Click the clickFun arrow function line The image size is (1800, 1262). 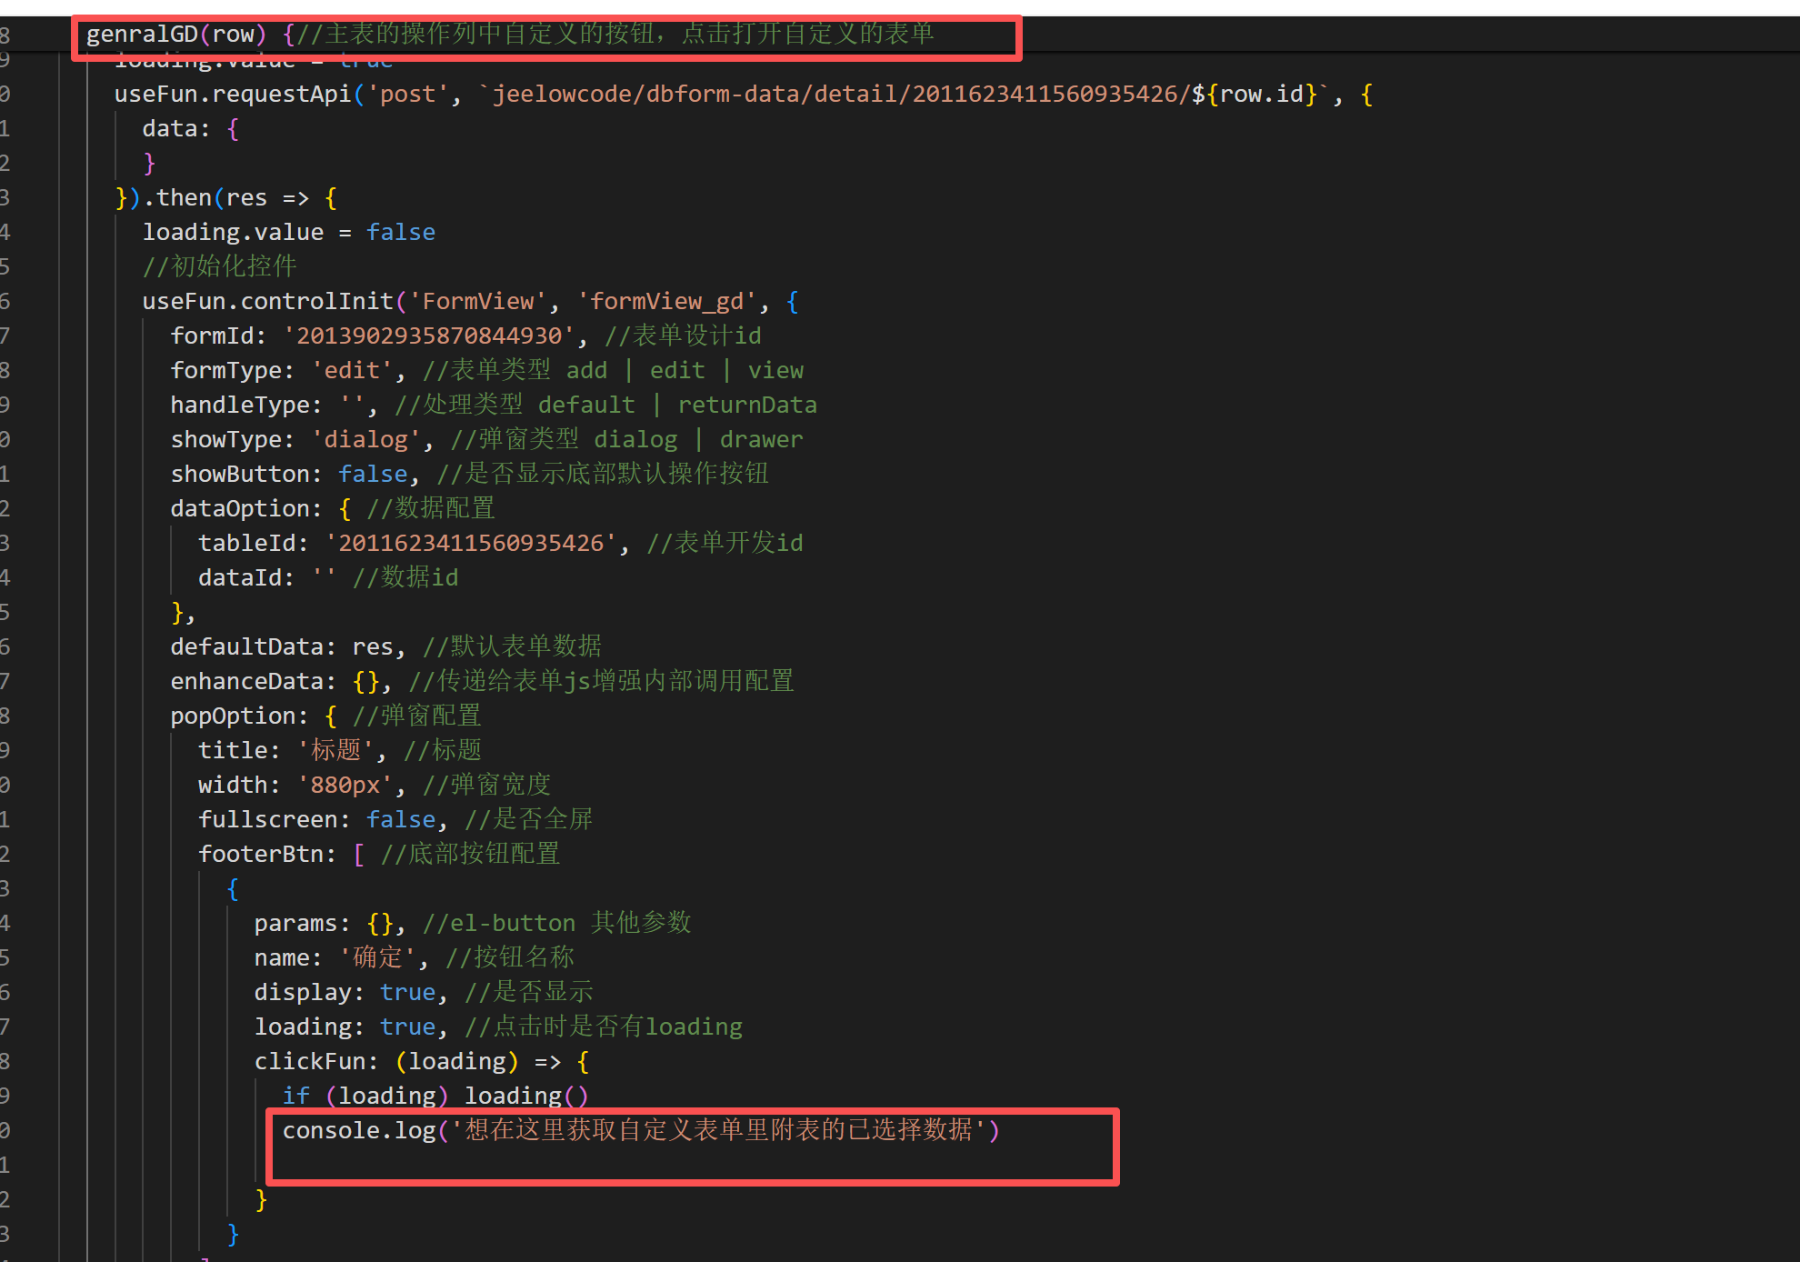pyautogui.click(x=421, y=1062)
